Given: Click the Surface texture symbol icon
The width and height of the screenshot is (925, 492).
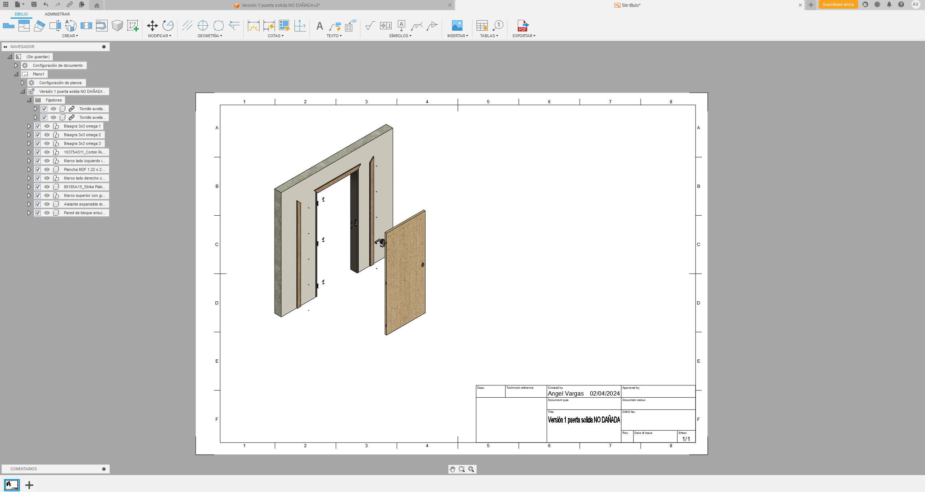Looking at the screenshot, I should [x=370, y=26].
